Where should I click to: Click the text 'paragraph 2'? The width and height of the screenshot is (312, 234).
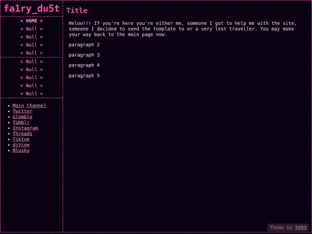pyautogui.click(x=84, y=44)
